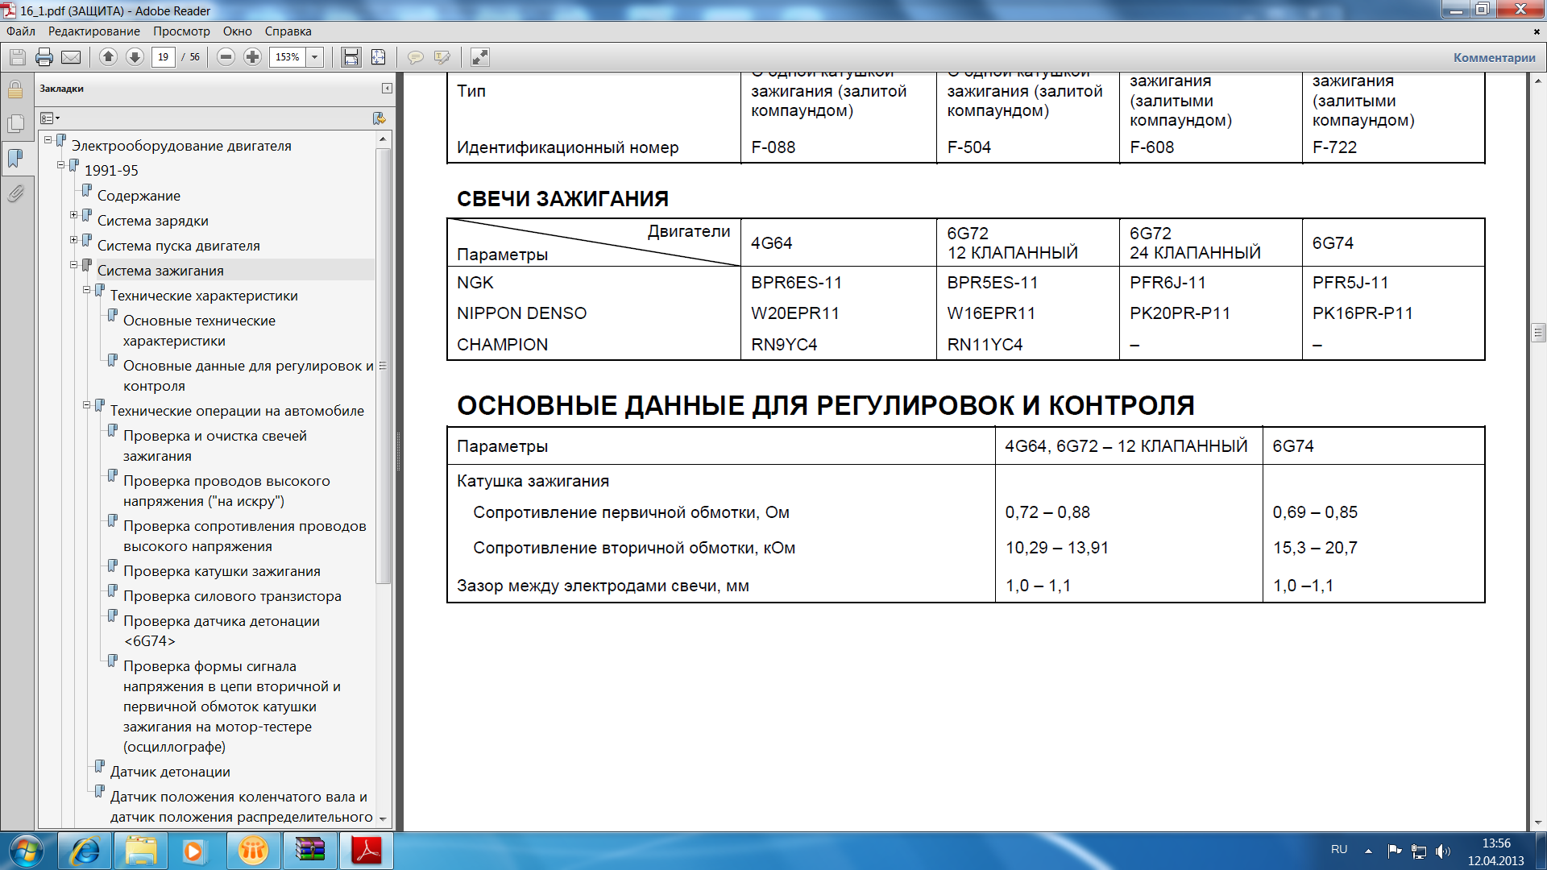Click the document vertical scrollbar thumb
The height and width of the screenshot is (870, 1547).
(1538, 332)
